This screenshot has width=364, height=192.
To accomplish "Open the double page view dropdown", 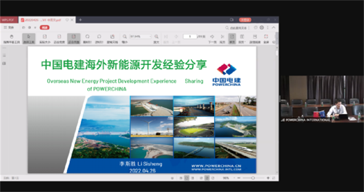I will (242, 39).
